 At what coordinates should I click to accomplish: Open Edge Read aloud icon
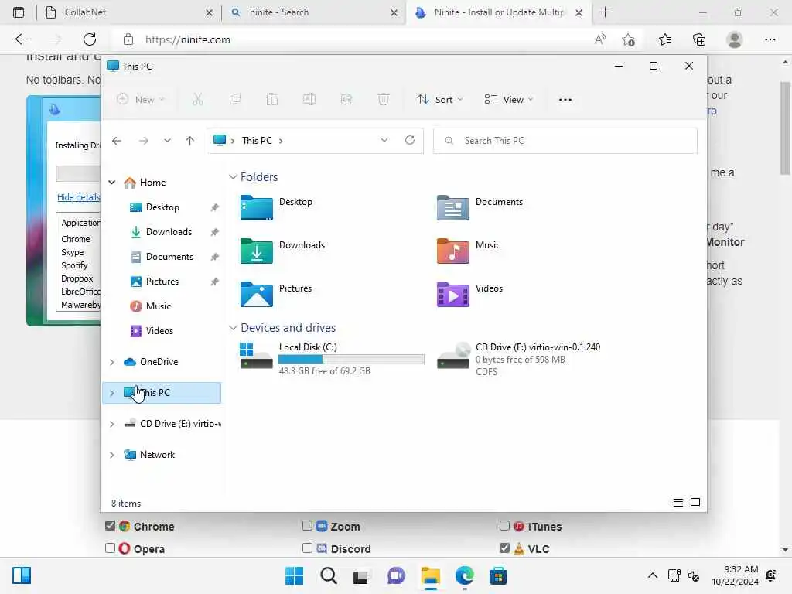coord(600,39)
